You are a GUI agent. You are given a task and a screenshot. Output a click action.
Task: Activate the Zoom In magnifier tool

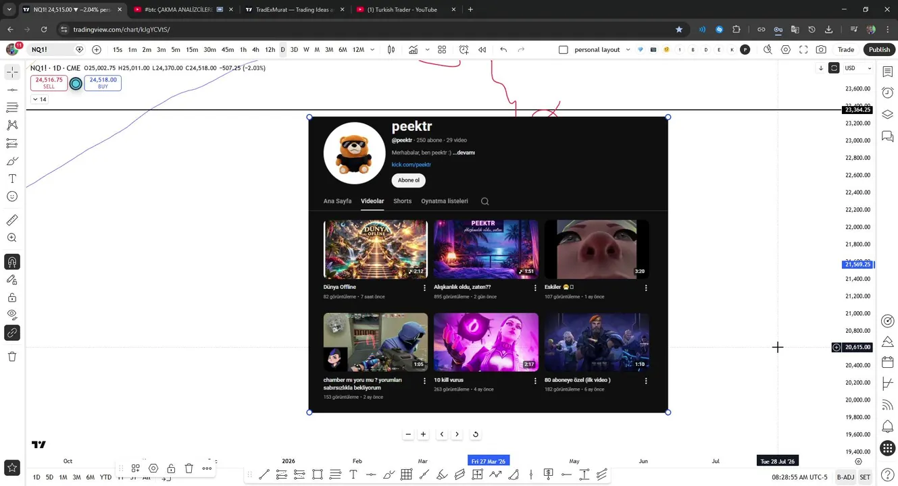pos(12,238)
